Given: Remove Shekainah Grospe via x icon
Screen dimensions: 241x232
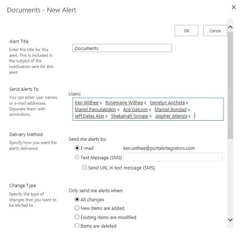Looking at the screenshot, I should (150, 117).
